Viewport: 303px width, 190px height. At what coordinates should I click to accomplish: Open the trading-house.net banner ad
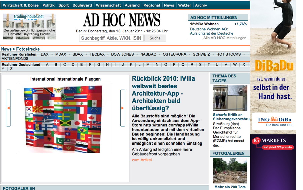point(29,27)
